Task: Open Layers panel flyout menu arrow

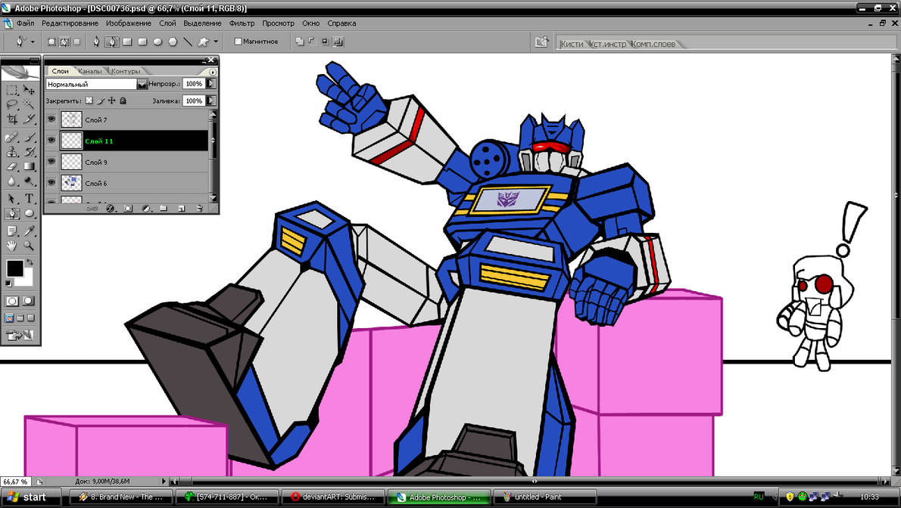Action: click(212, 73)
